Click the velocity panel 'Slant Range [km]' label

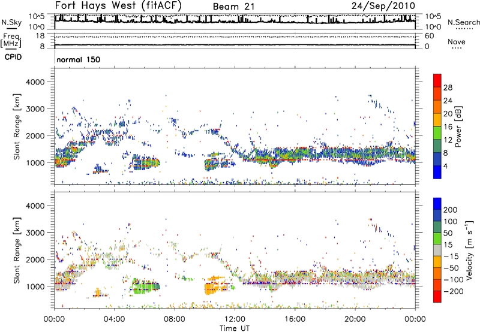click(17, 250)
